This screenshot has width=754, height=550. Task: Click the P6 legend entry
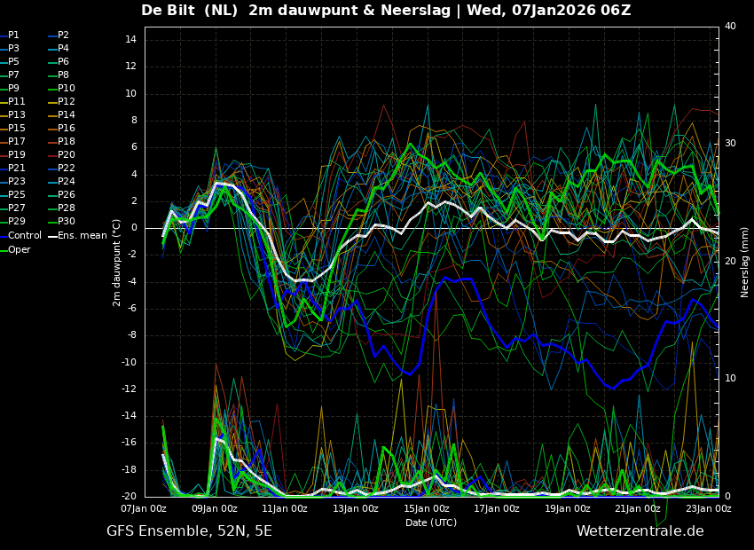pyautogui.click(x=59, y=61)
